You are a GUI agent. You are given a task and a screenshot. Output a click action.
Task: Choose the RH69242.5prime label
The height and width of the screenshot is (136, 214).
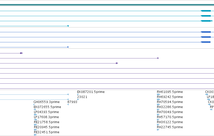click(170, 97)
